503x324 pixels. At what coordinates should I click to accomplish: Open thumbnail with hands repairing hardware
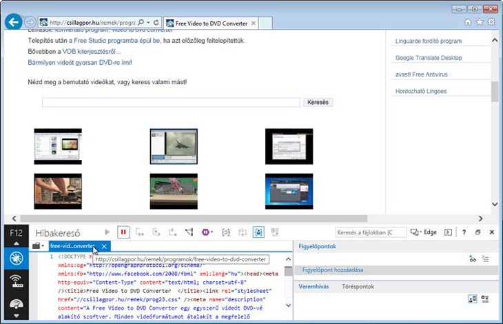[58, 192]
